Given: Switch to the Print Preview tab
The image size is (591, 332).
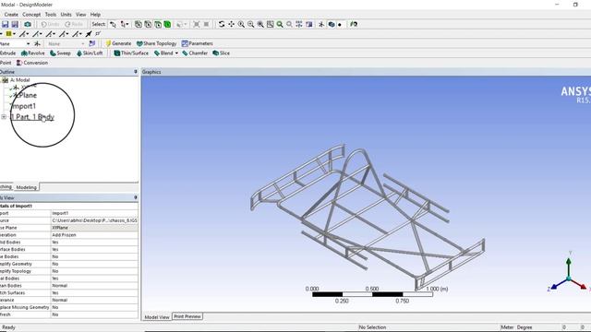Looking at the screenshot, I should [187, 316].
